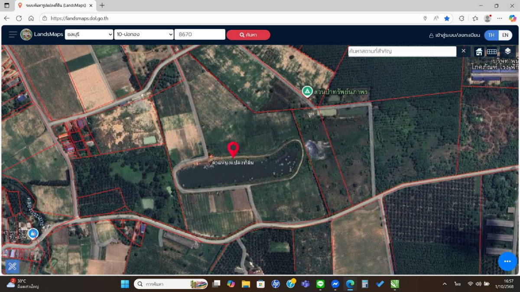
Task: Open the map layers stack icon
Action: click(508, 51)
